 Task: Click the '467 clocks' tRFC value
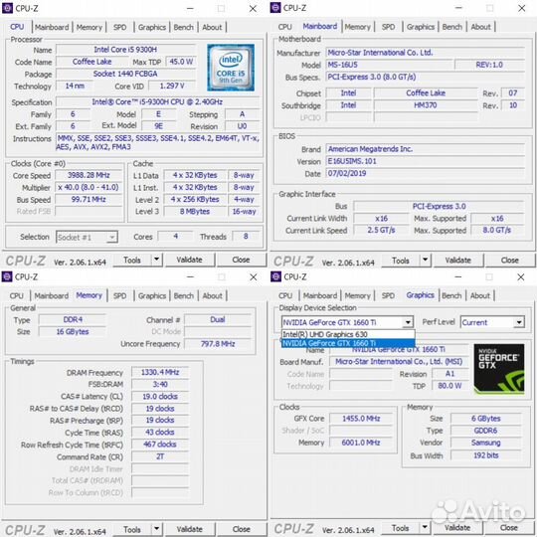(160, 445)
